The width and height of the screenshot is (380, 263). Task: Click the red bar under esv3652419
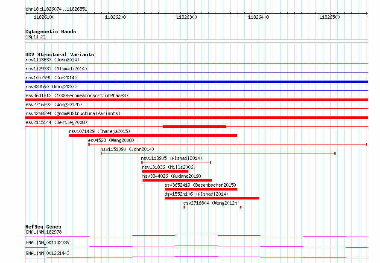click(201, 189)
